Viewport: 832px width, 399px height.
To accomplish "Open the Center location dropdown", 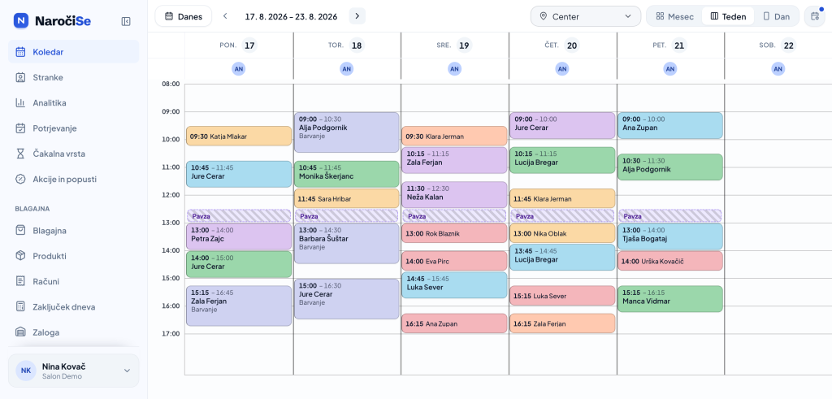I will (x=586, y=16).
